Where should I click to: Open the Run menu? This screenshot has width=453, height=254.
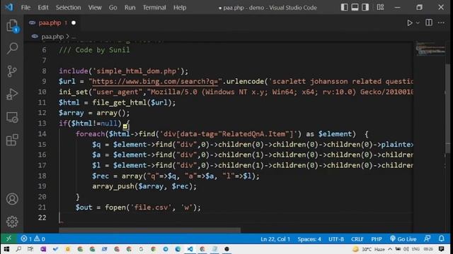[x=130, y=8]
